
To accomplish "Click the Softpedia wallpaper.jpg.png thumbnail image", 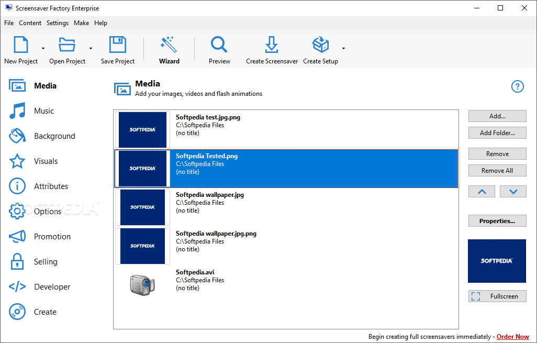I will pos(142,246).
